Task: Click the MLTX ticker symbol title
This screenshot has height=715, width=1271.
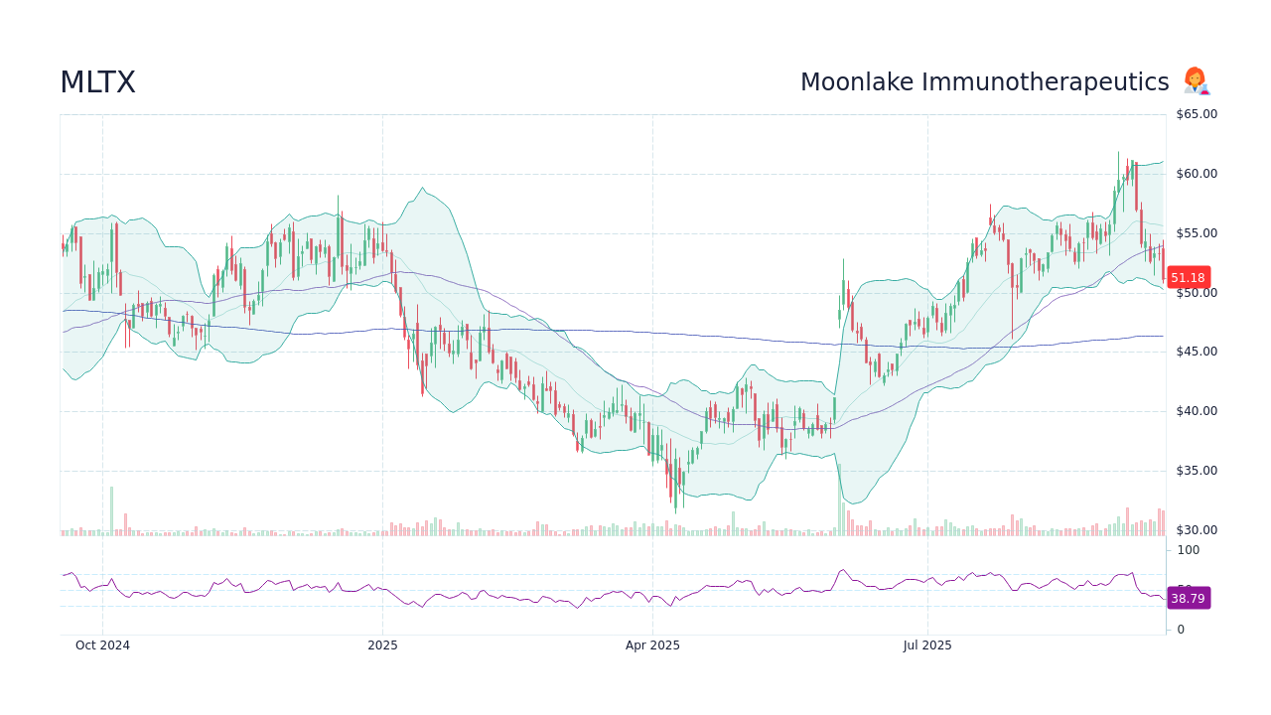Action: [x=97, y=83]
